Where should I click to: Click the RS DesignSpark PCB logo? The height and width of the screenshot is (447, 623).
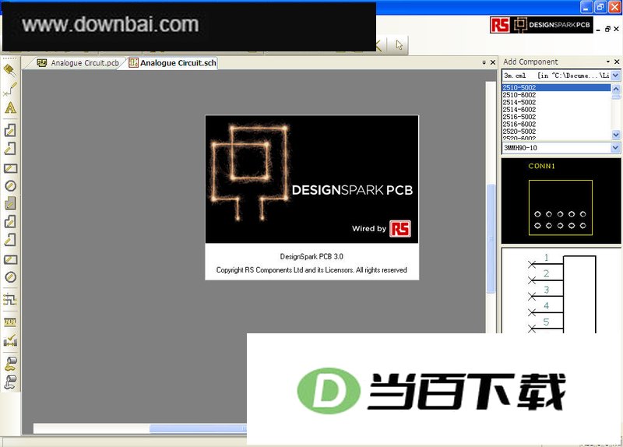(x=541, y=25)
